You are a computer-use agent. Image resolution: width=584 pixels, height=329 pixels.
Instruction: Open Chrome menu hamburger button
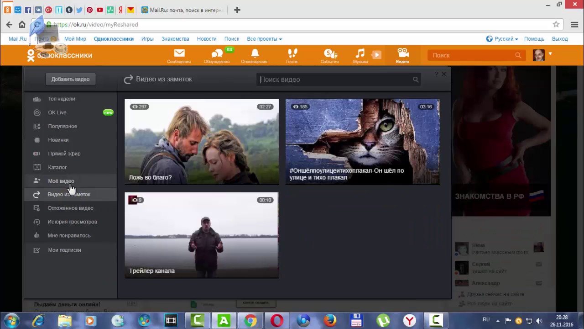(x=574, y=25)
